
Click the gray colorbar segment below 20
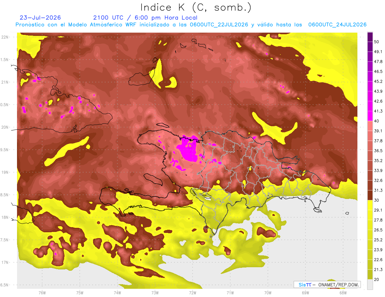coord(370,284)
